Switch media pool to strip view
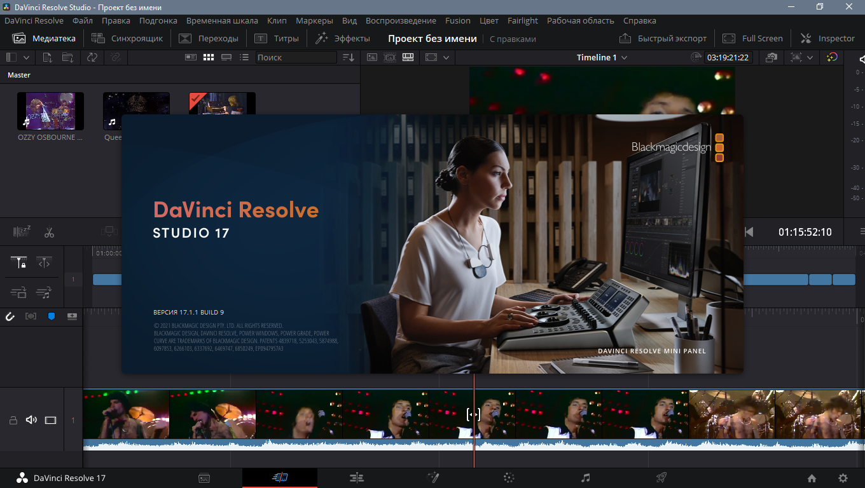Image resolution: width=865 pixels, height=488 pixels. pyautogui.click(x=226, y=57)
